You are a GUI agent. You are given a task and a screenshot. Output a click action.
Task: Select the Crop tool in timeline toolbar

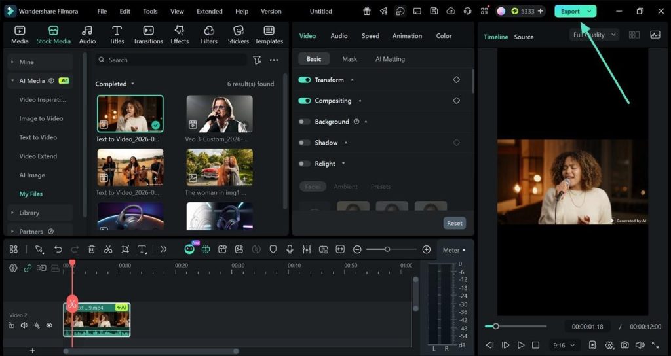[x=125, y=249]
